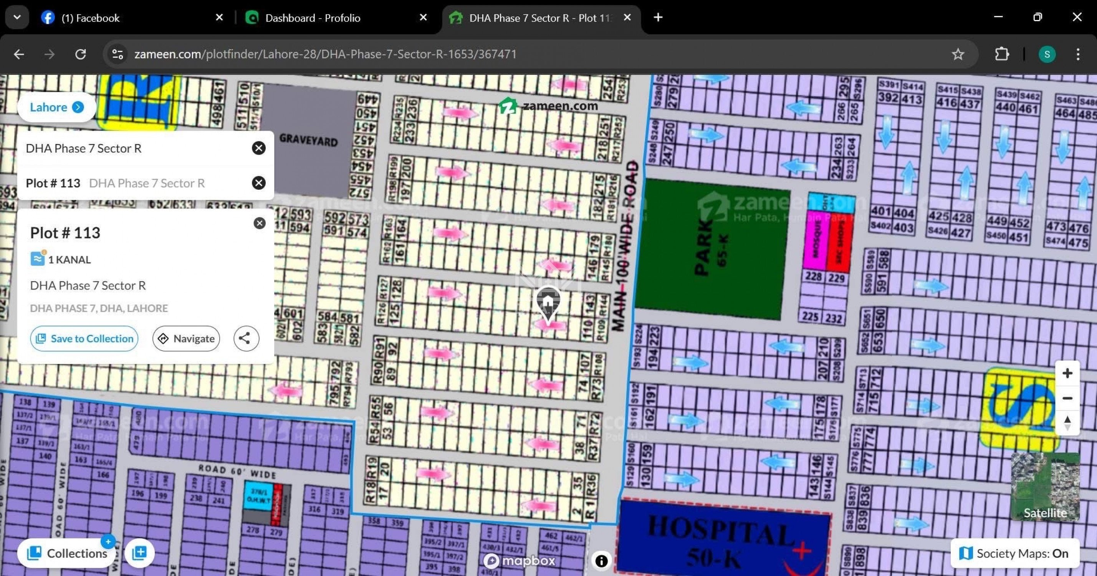The height and width of the screenshot is (576, 1097).
Task: Click the add new collection icon
Action: [x=139, y=553]
